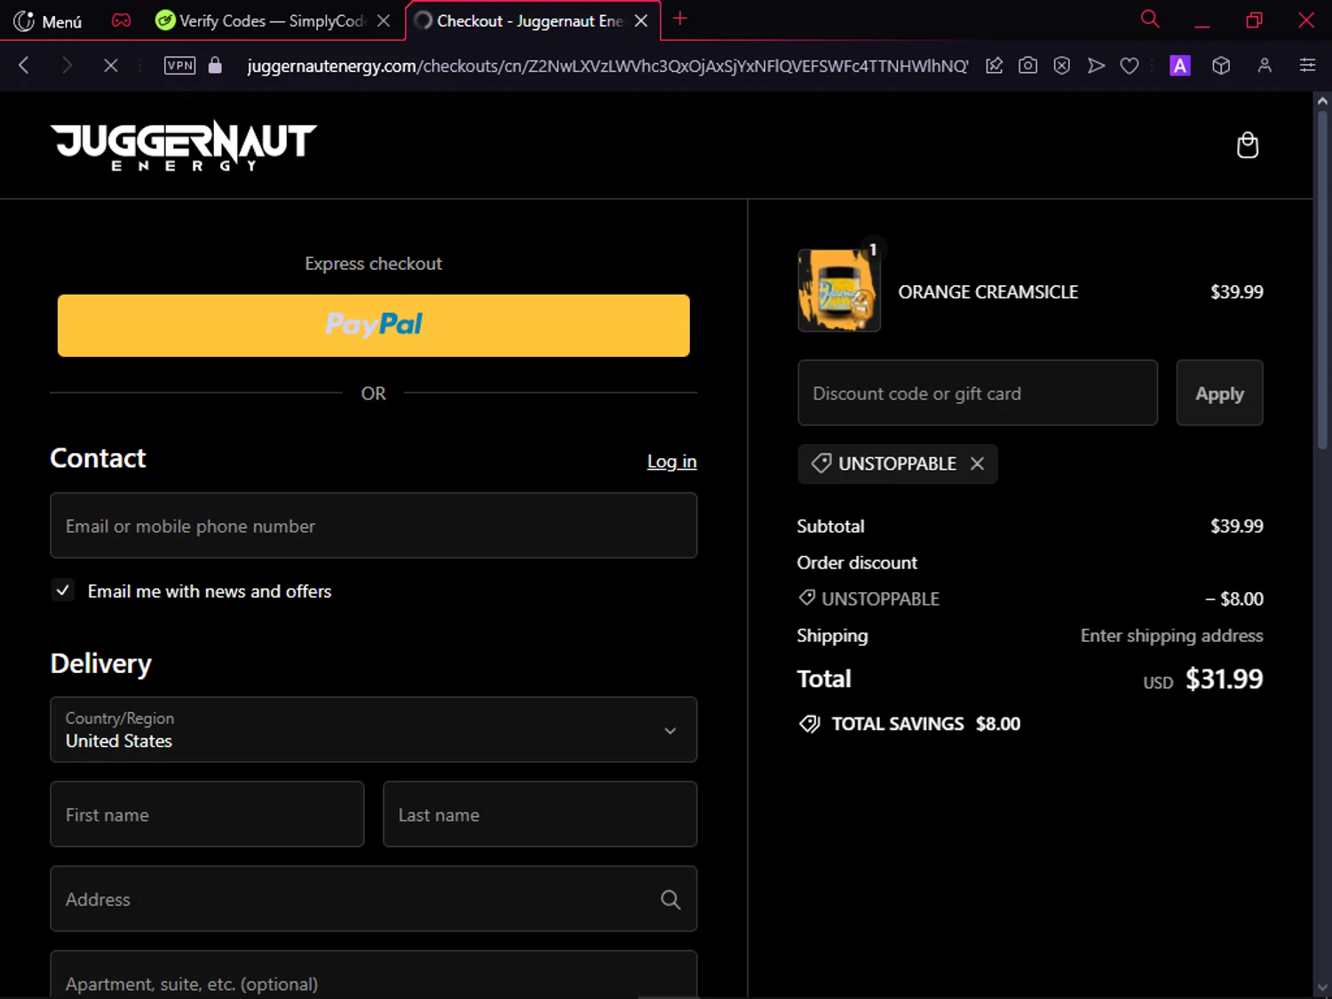
Task: Open the share page icon
Action: point(995,65)
